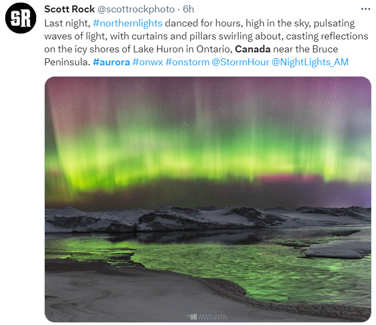Click the @scottrockphoto handle

[x=136, y=9]
